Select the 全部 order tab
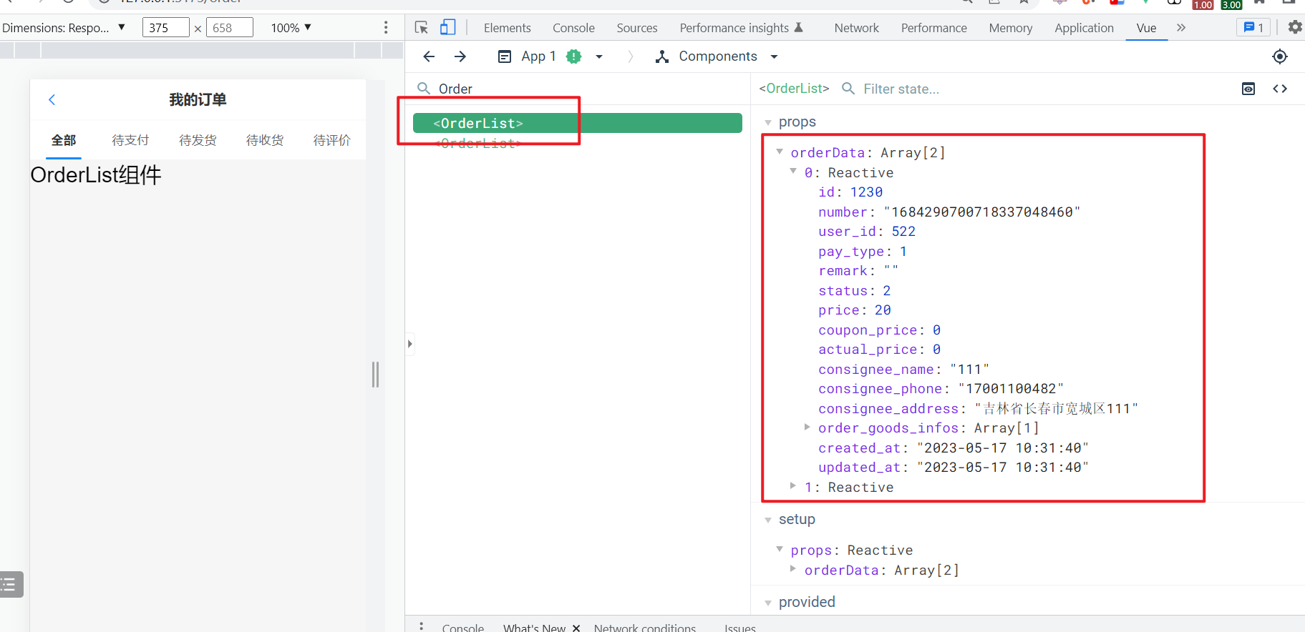Screen dimensions: 1305x632 click(63, 140)
